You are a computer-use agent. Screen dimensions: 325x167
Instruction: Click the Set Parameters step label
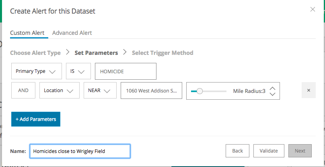point(96,53)
